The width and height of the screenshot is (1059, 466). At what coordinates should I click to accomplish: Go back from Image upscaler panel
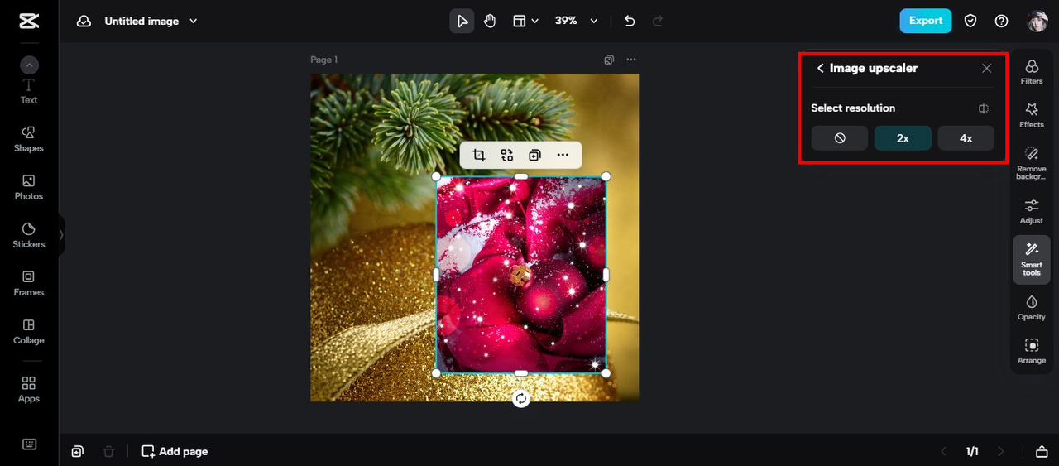(820, 69)
